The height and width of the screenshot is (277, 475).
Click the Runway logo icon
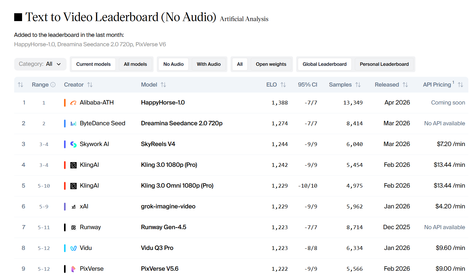click(73, 228)
